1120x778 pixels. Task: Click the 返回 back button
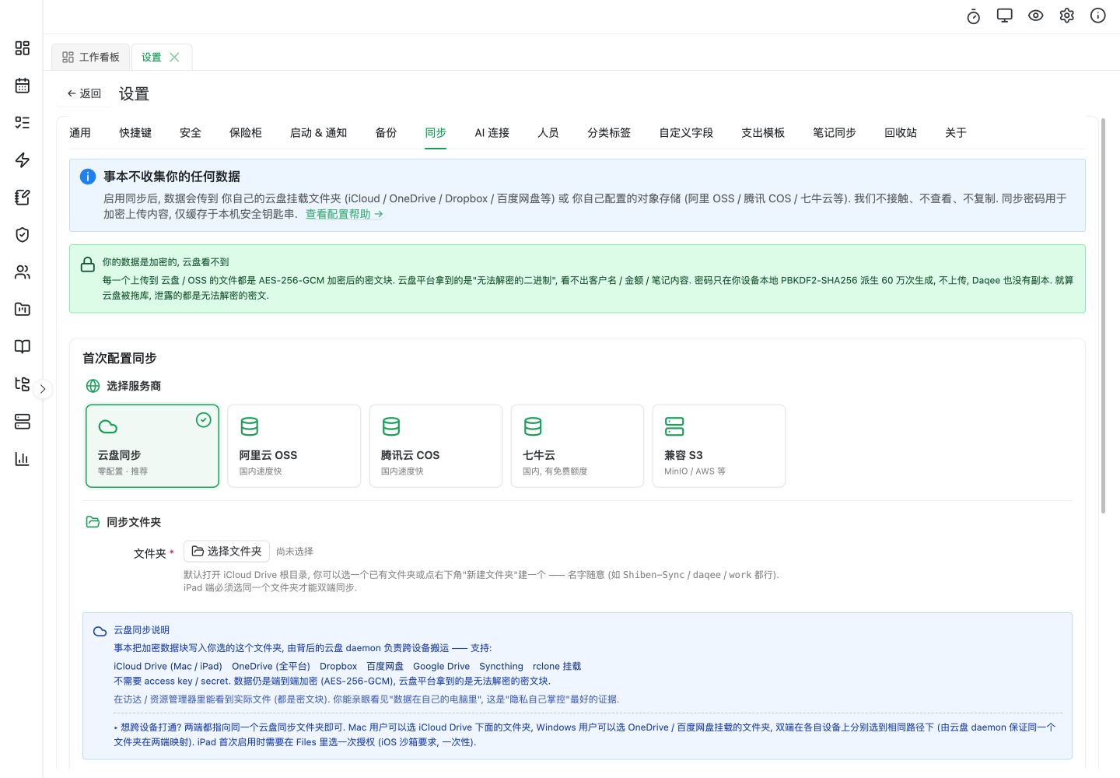click(84, 93)
